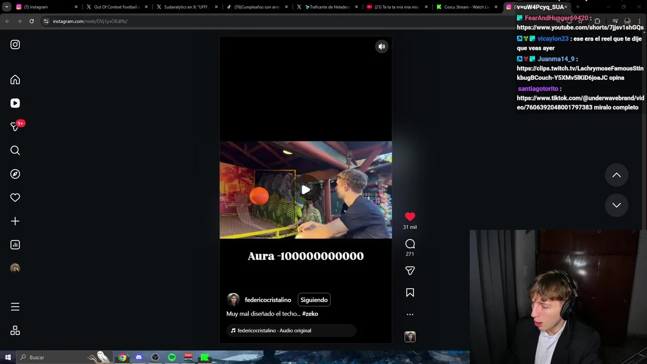
Task: Open YouTube shorts link from FearAndHunger69420
Action: 580,28
